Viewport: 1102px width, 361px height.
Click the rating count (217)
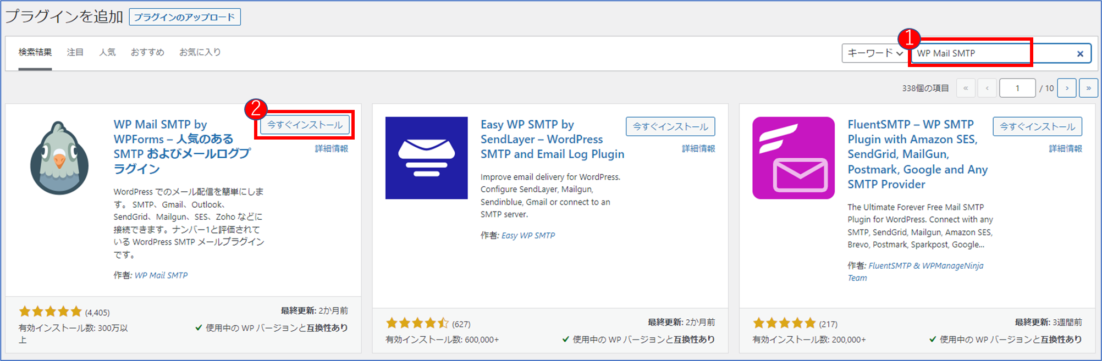(828, 324)
